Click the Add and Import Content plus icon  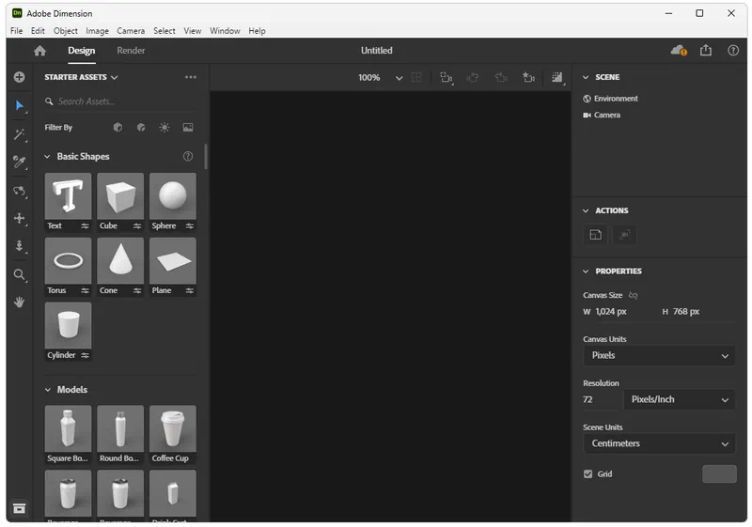click(19, 77)
